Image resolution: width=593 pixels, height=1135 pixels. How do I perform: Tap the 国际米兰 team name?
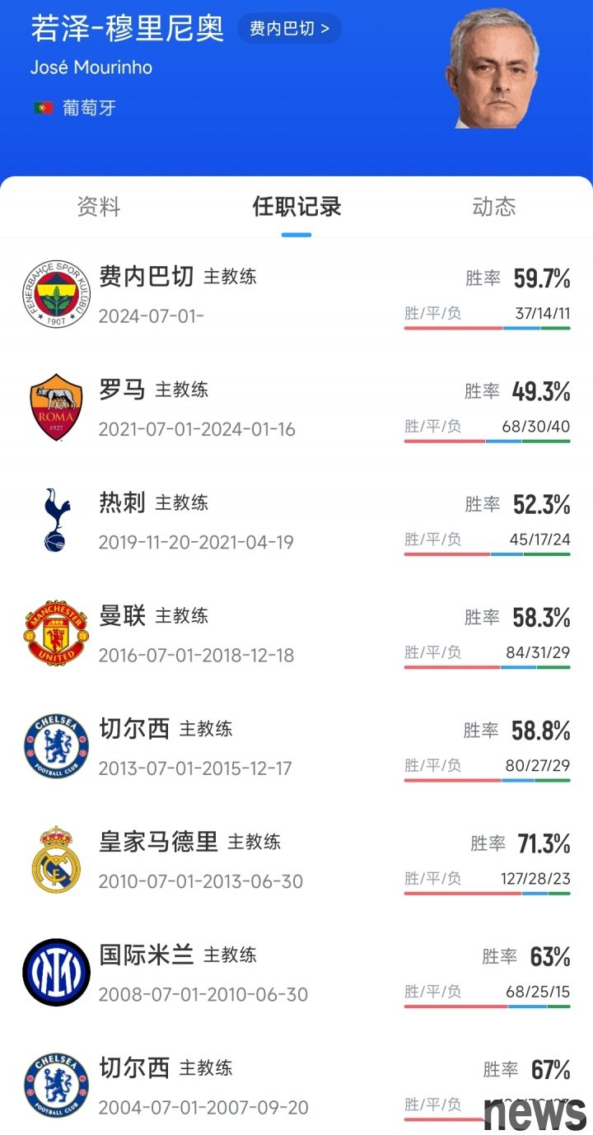click(147, 955)
